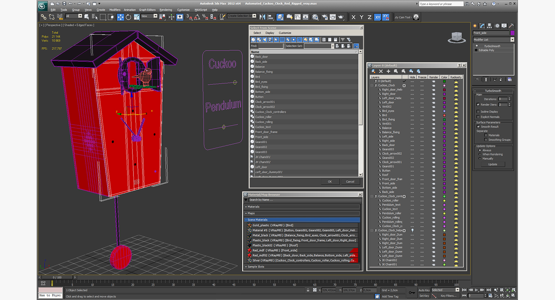Viewport: 555px width, 300px height.
Task: Open reference coordinate View dropdown
Action: [x=149, y=16]
